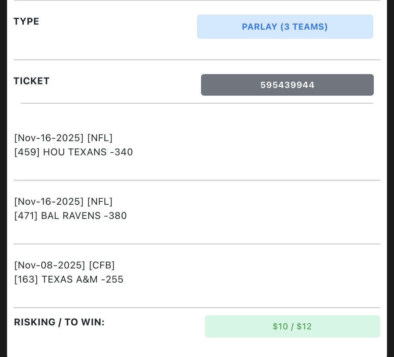Select the HOU TEXANS team name
394x357 pixels.
75,152
